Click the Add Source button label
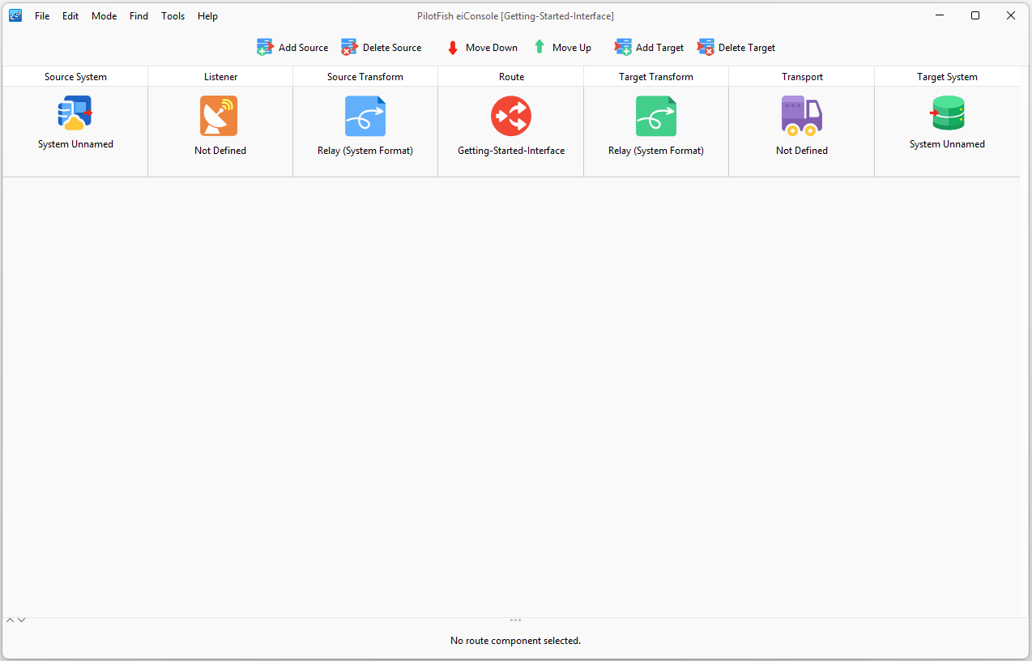 coord(304,48)
